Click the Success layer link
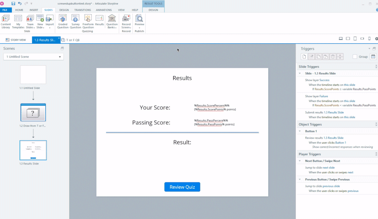The width and height of the screenshot is (378, 219). pos(324,80)
